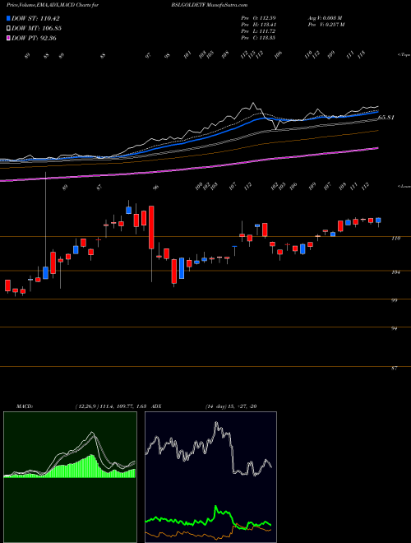
Task: Click the 'ADX' indicator label
Action: click(x=157, y=406)
